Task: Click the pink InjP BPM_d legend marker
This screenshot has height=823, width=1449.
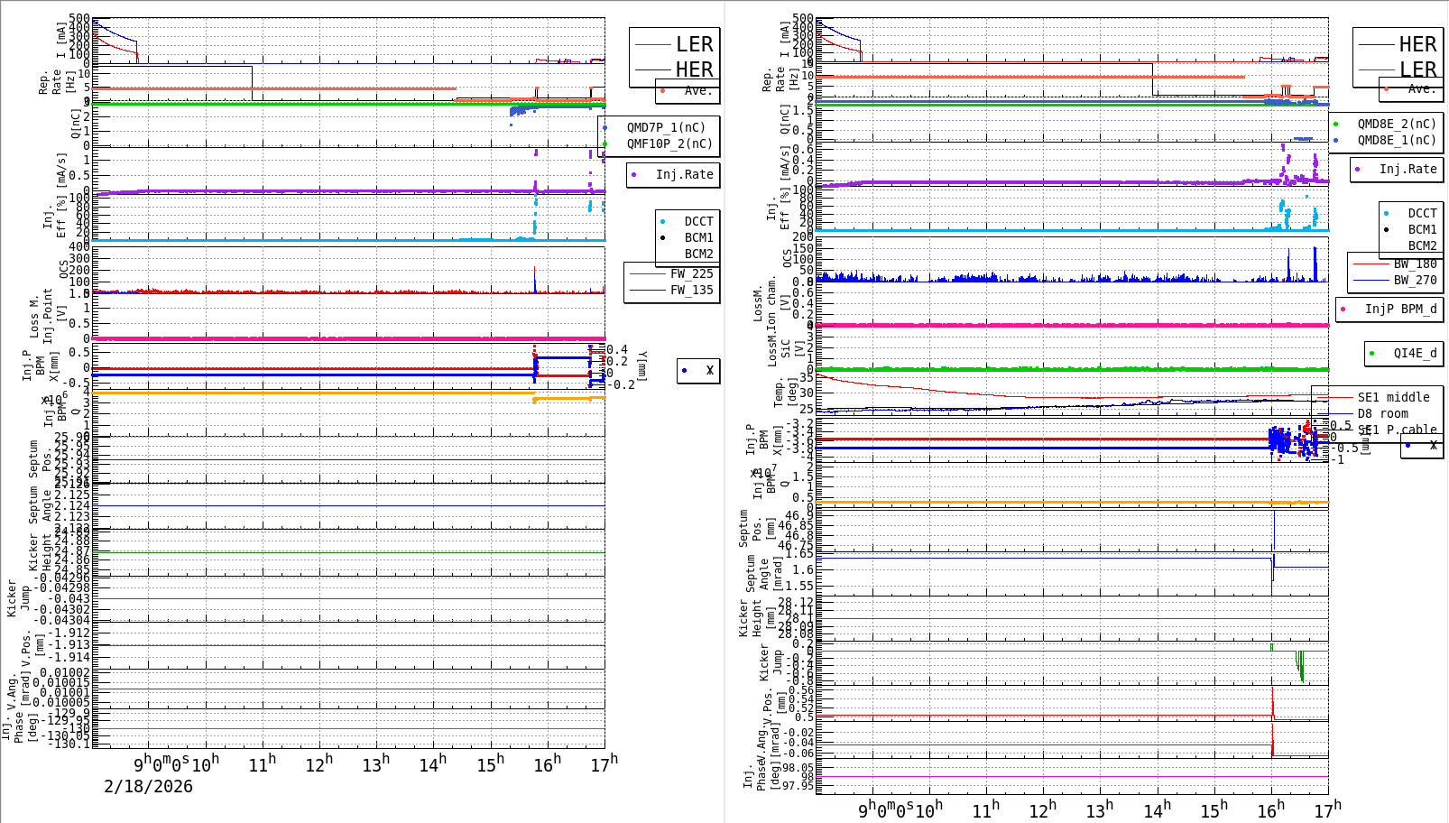Action: point(1343,310)
